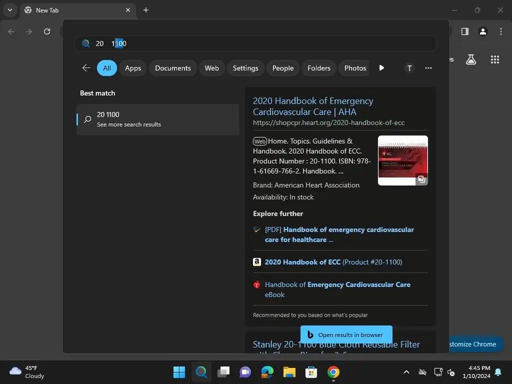This screenshot has width=512, height=384.
Task: Reload the page in Chrome
Action: pyautogui.click(x=47, y=31)
